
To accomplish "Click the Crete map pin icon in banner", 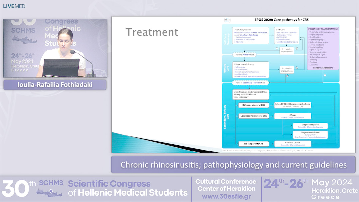I will click(x=51, y=191).
